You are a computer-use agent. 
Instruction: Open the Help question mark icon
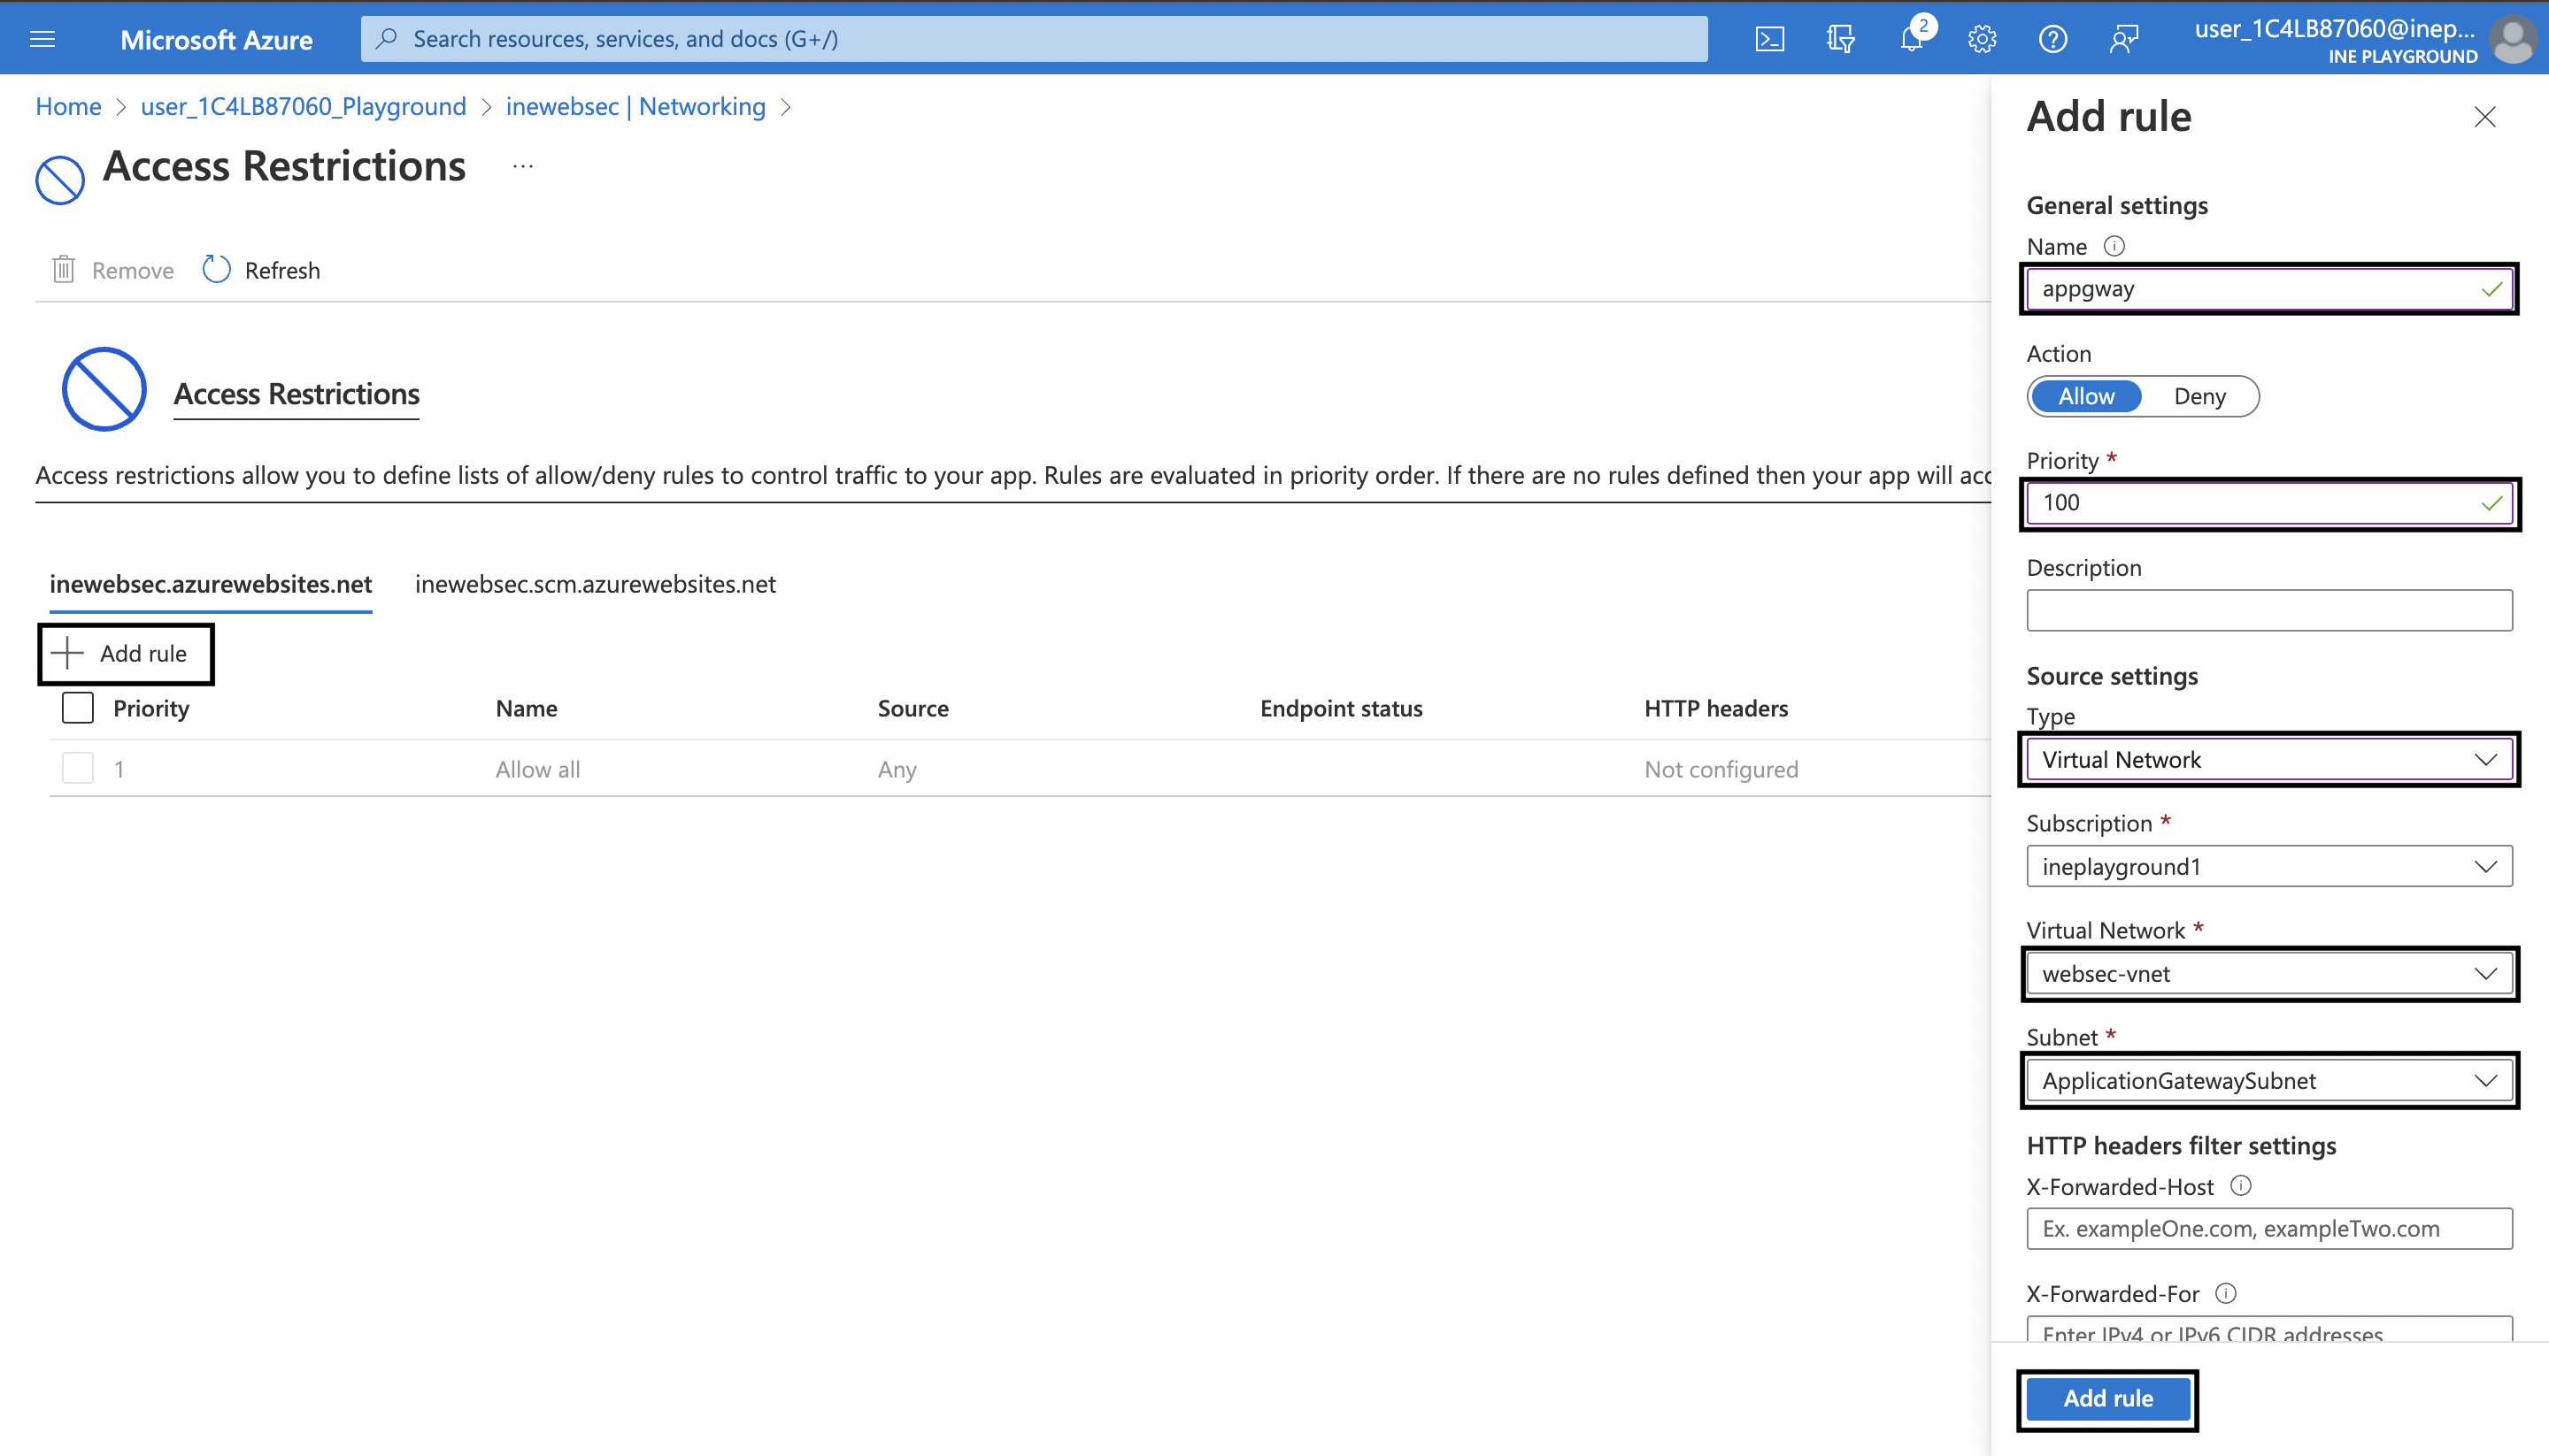click(x=2052, y=39)
